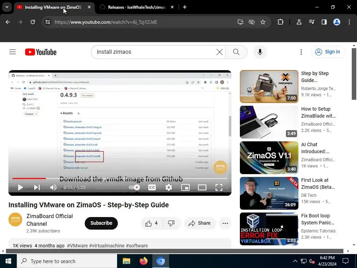Click the page vertical scrollbar
357x268 pixels.
click(x=354, y=74)
